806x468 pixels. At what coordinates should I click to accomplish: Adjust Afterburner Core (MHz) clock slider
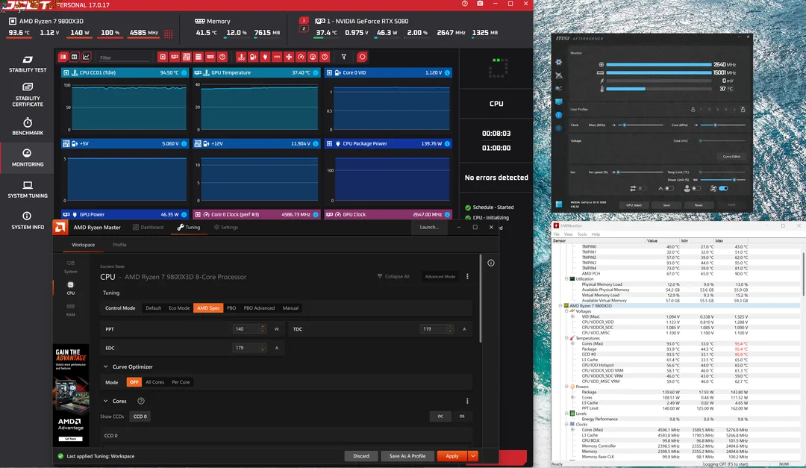click(x=722, y=125)
